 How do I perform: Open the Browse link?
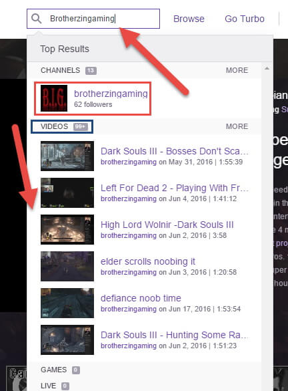pos(189,19)
